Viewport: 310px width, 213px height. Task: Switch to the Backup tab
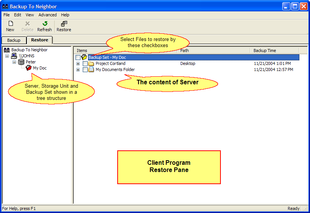coord(14,40)
